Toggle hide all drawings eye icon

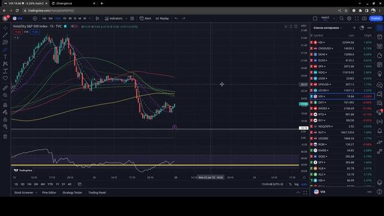[5, 127]
